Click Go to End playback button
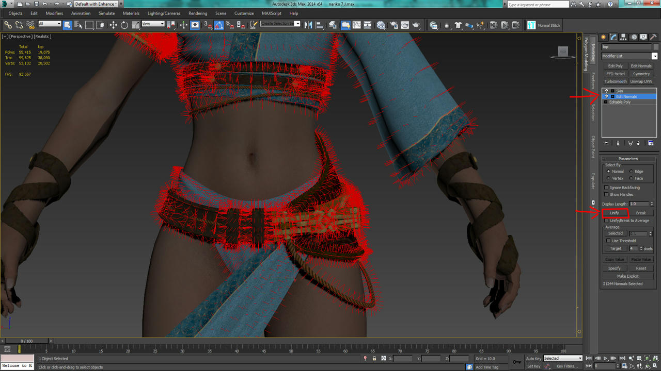Viewport: 661px width, 371px height. click(x=622, y=358)
